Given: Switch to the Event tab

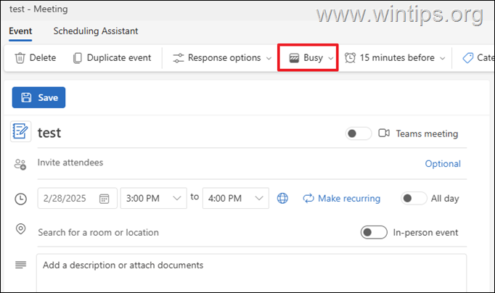Looking at the screenshot, I should (x=20, y=31).
